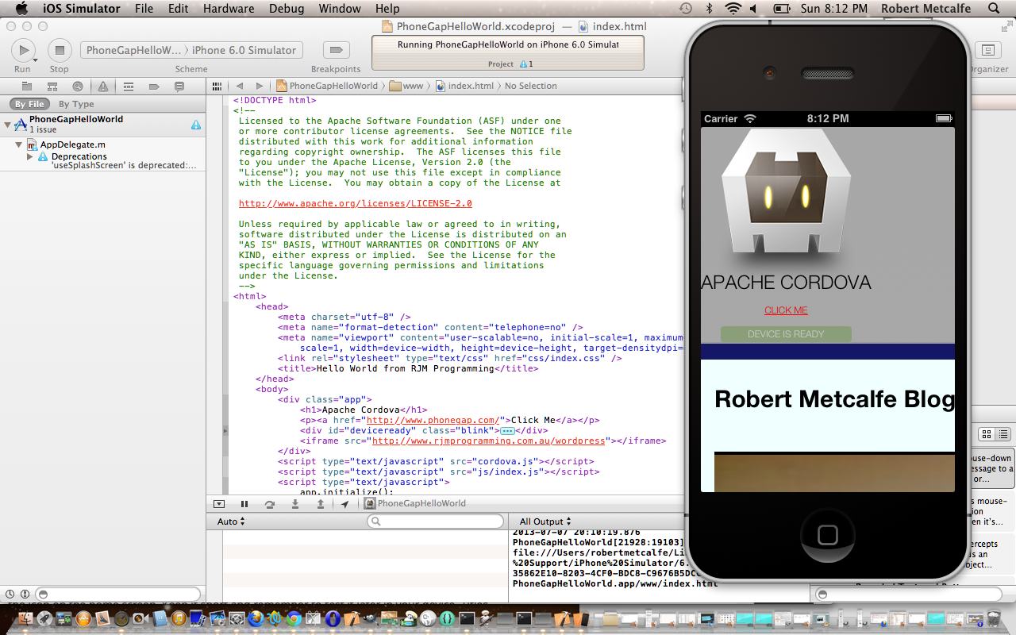Open Auto variables view popup
This screenshot has height=635, width=1016.
tap(231, 521)
